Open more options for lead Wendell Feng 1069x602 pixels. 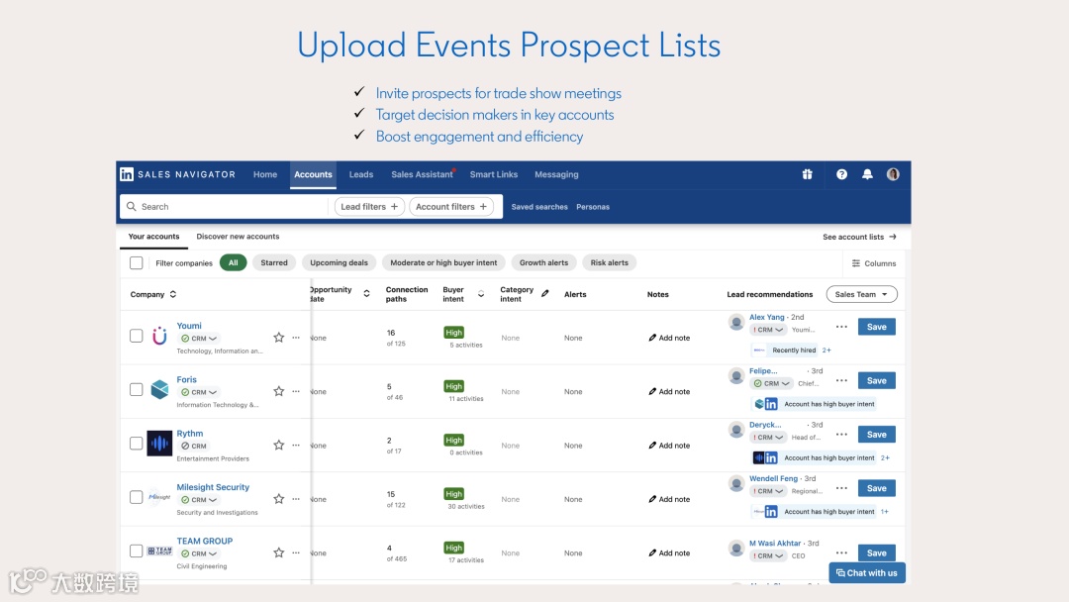click(x=842, y=489)
